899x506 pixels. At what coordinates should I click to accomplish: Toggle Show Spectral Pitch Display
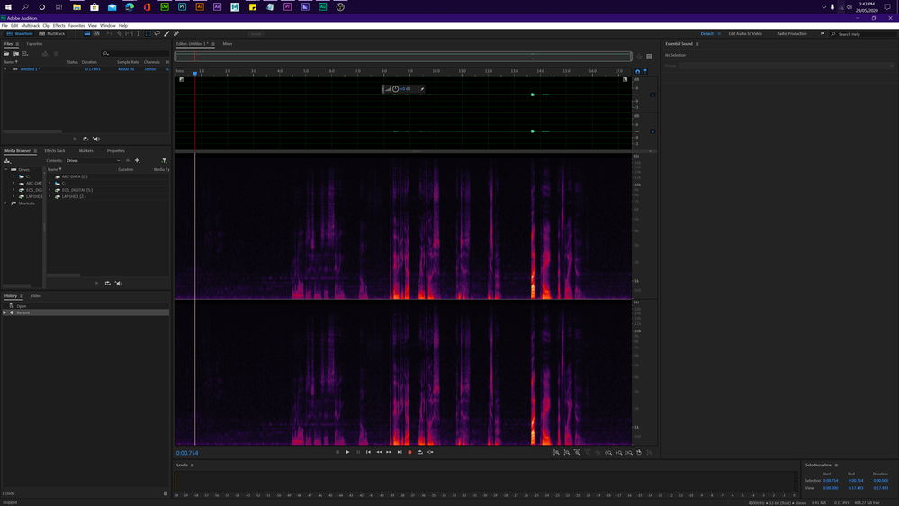point(96,34)
